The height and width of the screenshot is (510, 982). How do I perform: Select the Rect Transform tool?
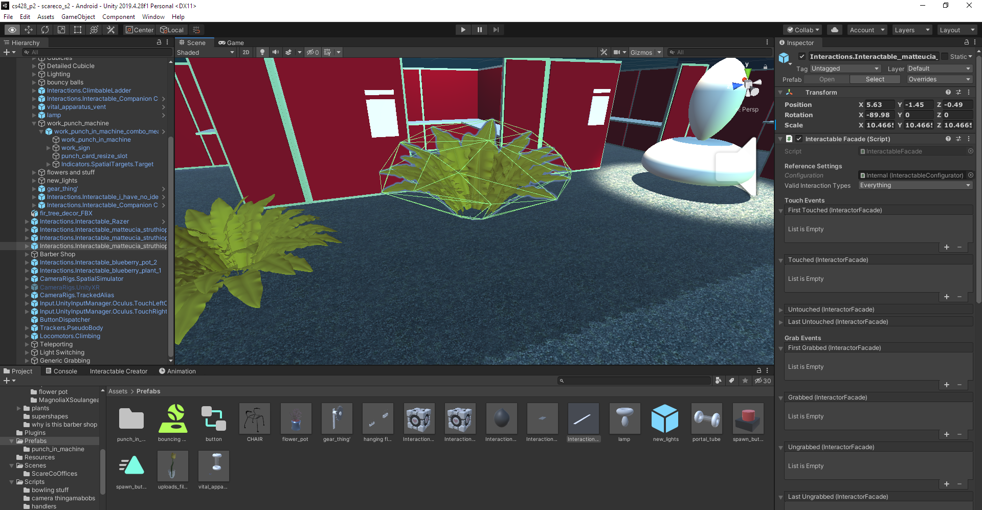tap(78, 30)
